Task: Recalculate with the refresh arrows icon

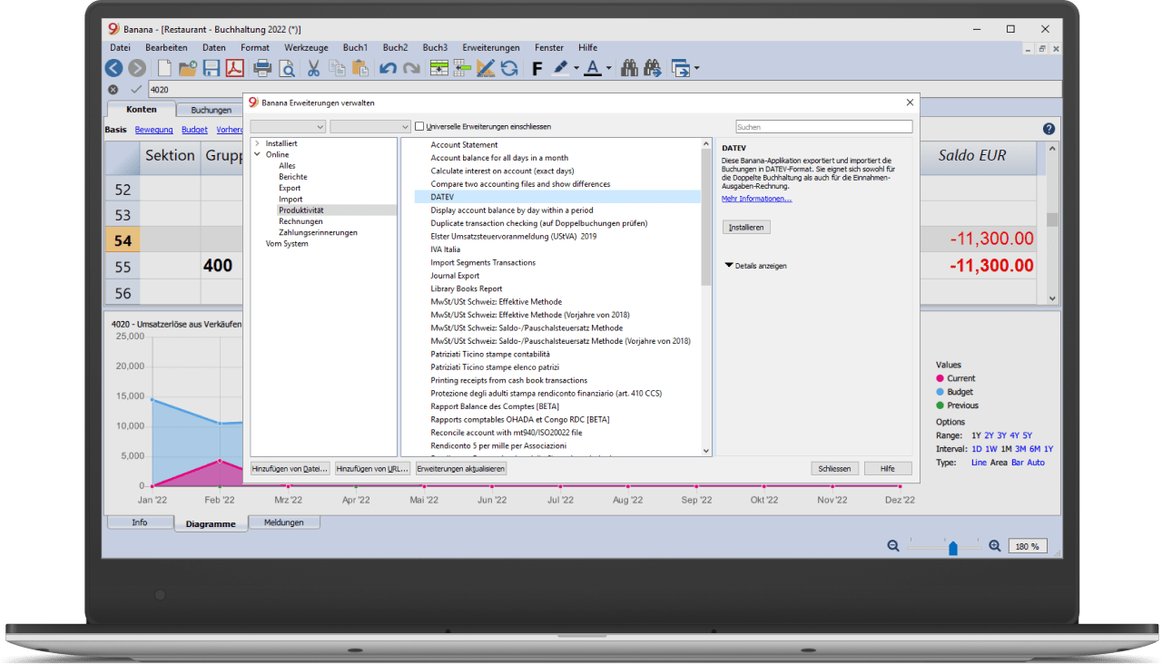Action: tap(509, 68)
